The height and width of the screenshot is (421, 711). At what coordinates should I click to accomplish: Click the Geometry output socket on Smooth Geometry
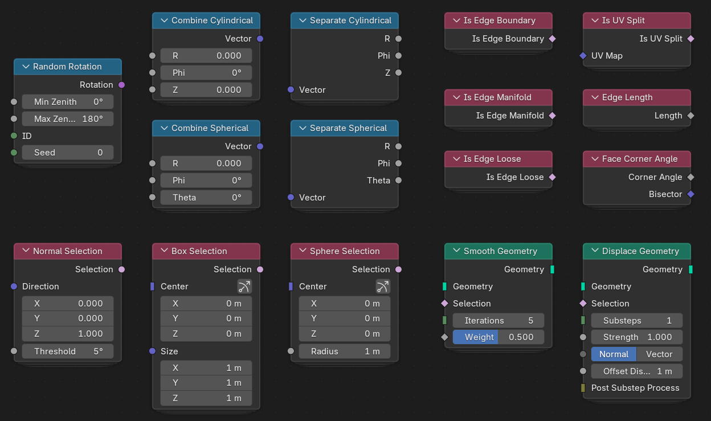[x=552, y=269]
